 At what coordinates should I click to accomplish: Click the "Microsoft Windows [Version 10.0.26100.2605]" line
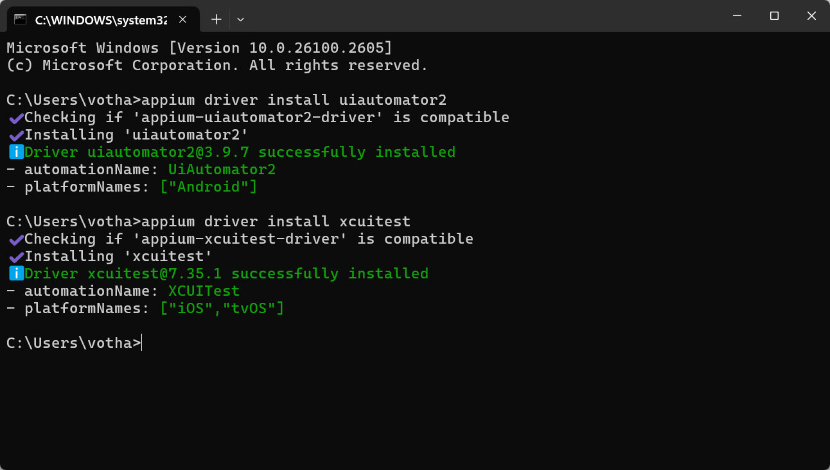[x=199, y=48]
